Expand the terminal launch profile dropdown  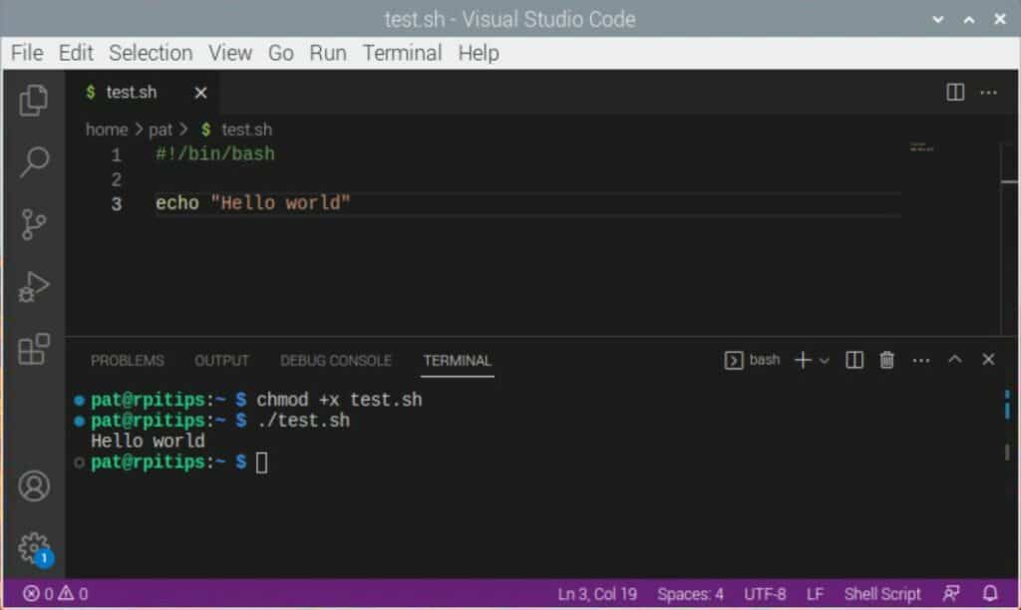click(x=825, y=361)
